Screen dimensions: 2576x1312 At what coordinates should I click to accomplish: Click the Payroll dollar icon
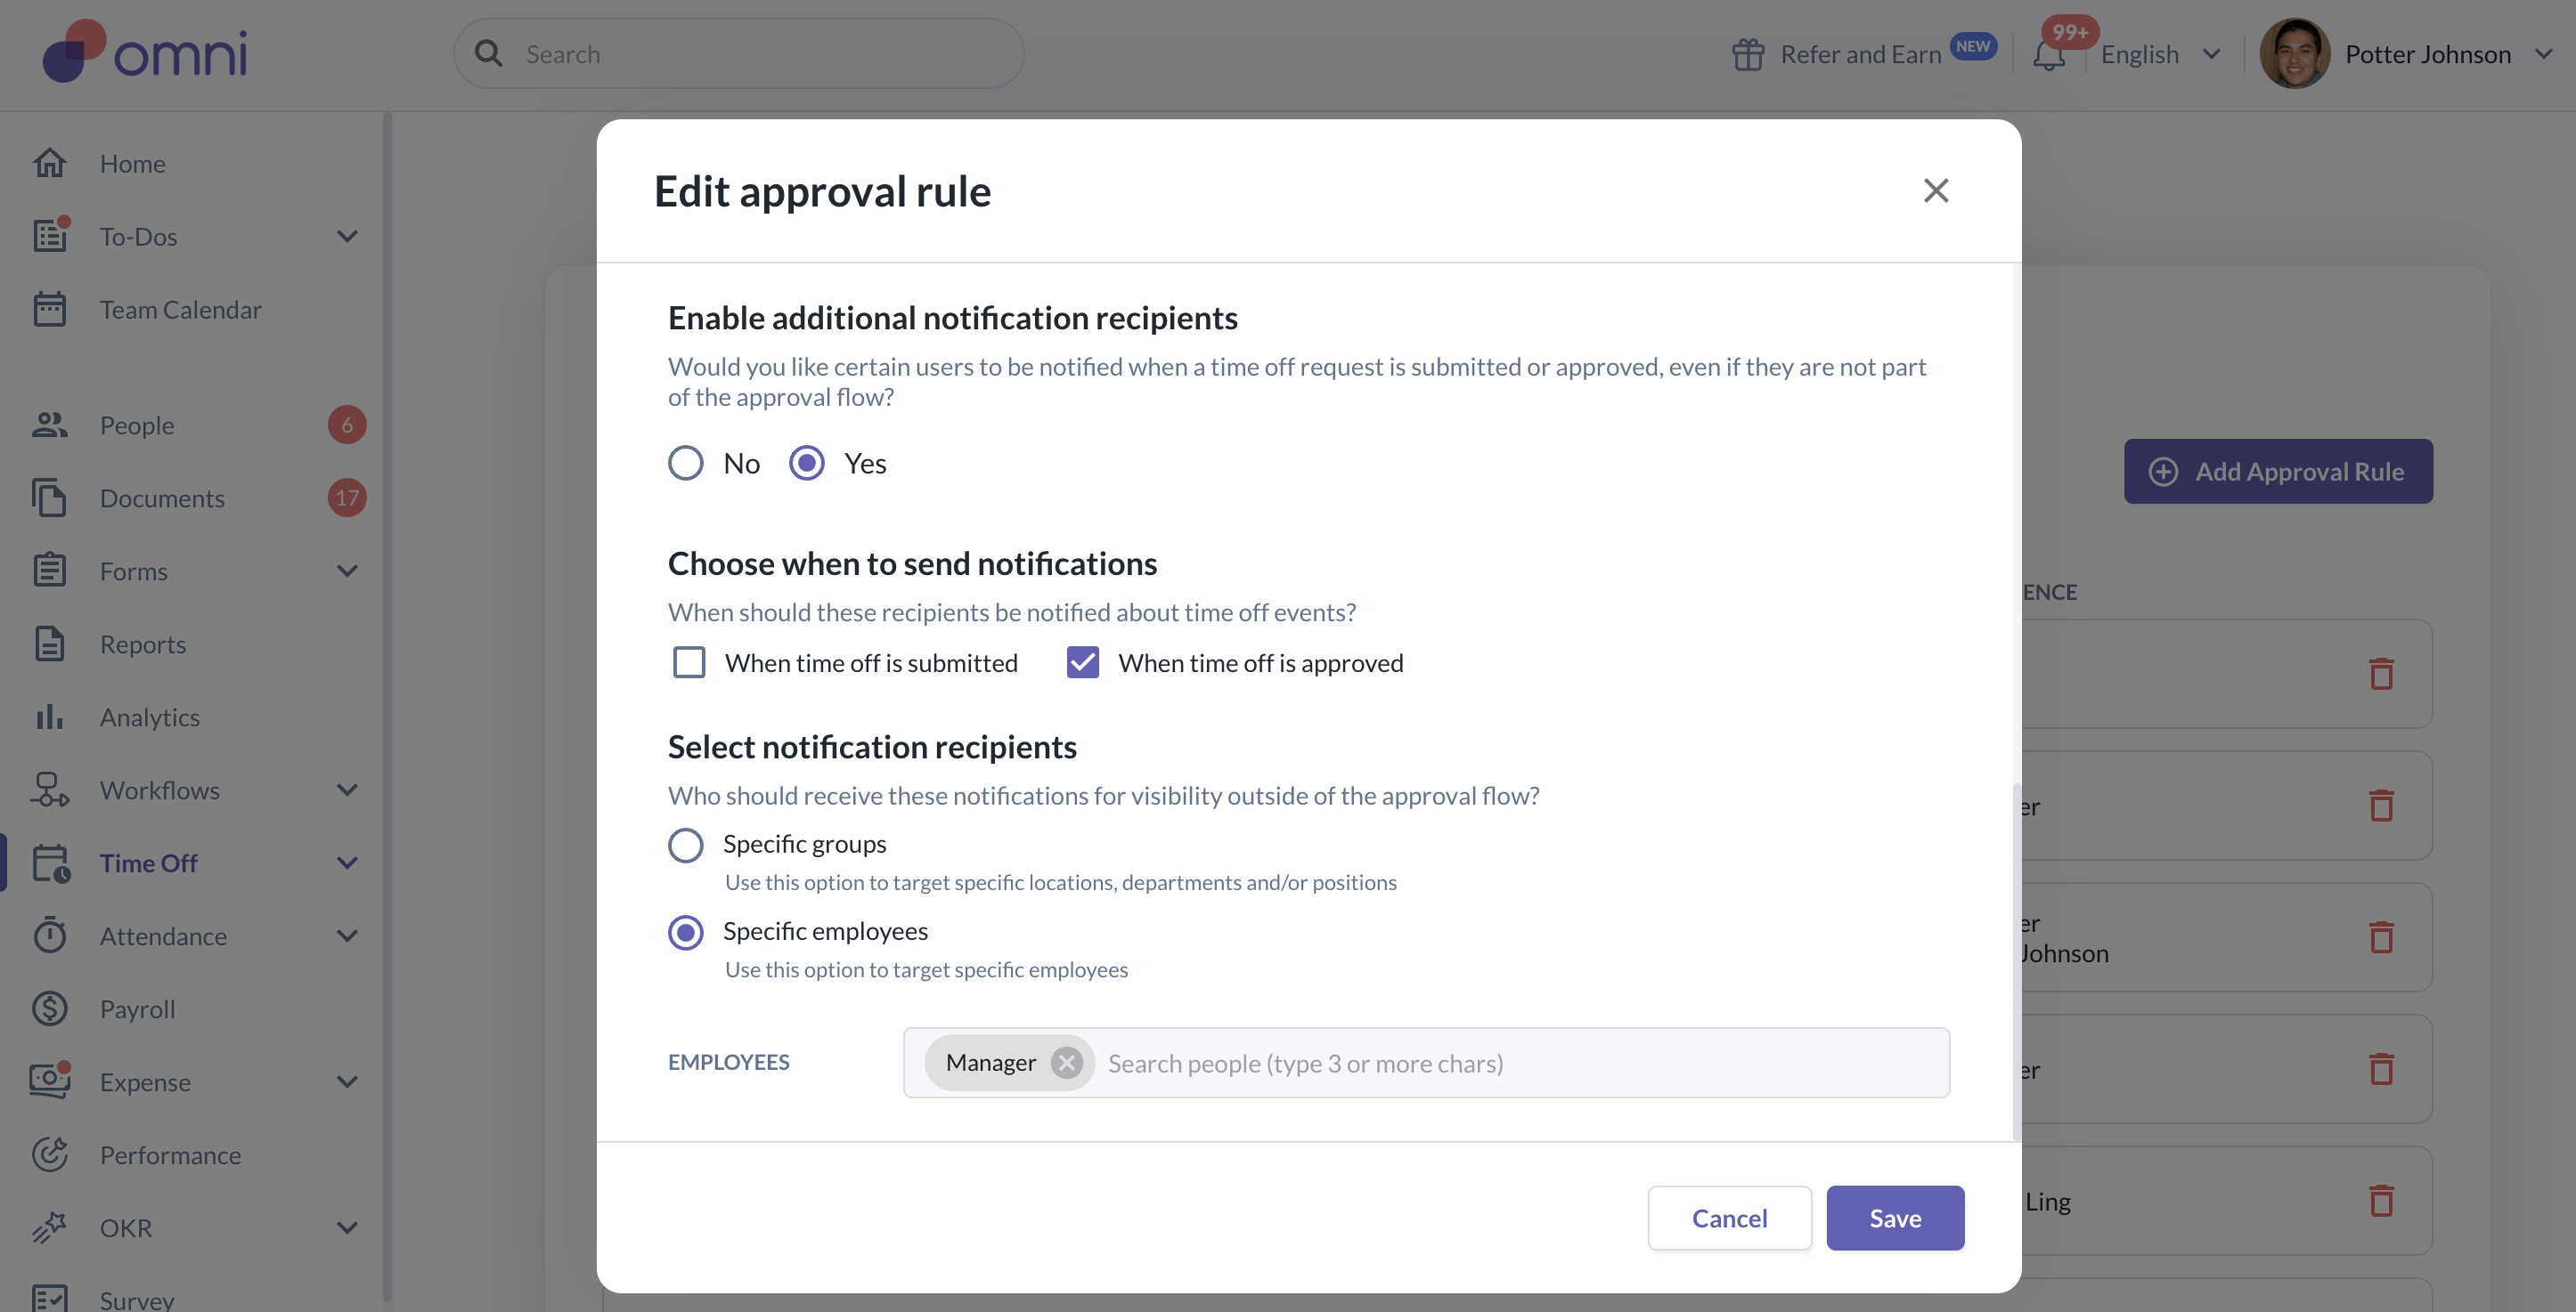click(50, 1008)
